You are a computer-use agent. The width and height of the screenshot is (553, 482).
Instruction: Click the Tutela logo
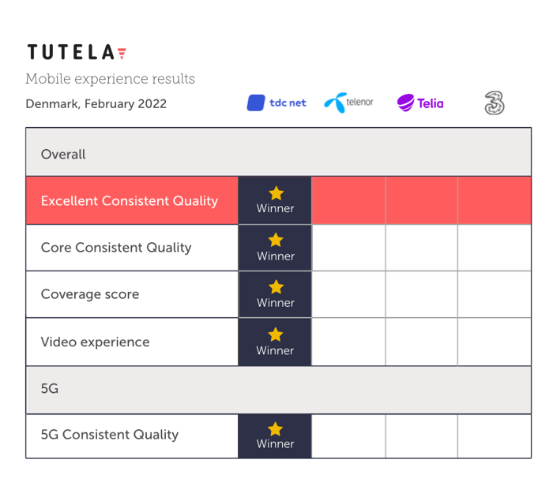click(77, 52)
